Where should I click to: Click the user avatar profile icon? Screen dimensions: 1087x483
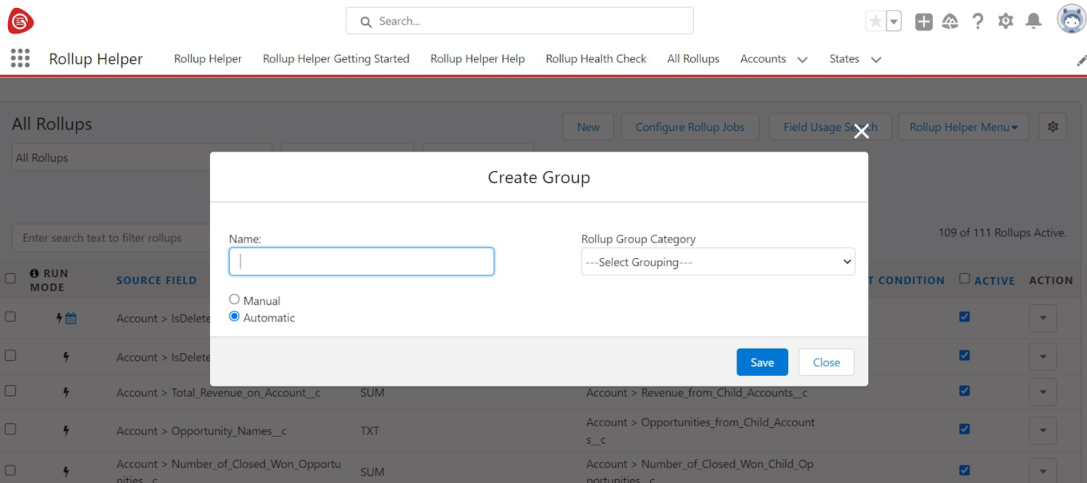(1071, 20)
